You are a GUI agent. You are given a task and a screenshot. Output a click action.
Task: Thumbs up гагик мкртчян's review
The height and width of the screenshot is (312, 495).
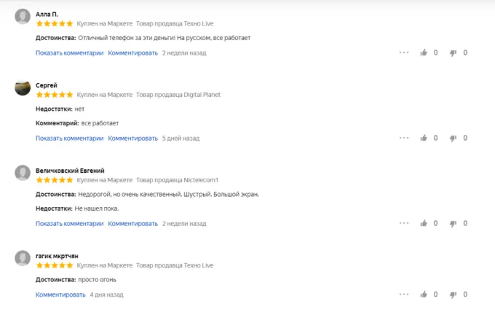click(x=424, y=295)
